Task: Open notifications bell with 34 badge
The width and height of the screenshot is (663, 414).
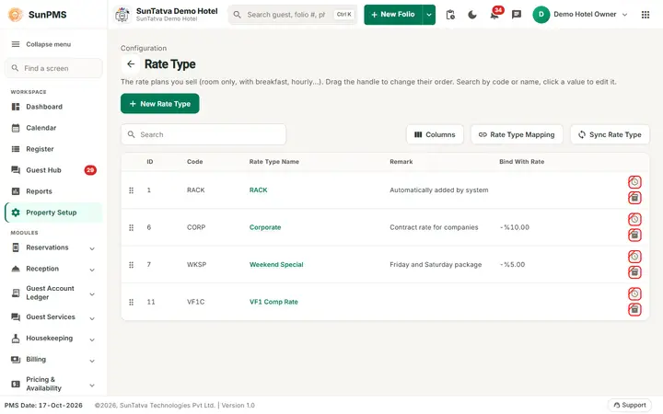Action: coord(494,15)
